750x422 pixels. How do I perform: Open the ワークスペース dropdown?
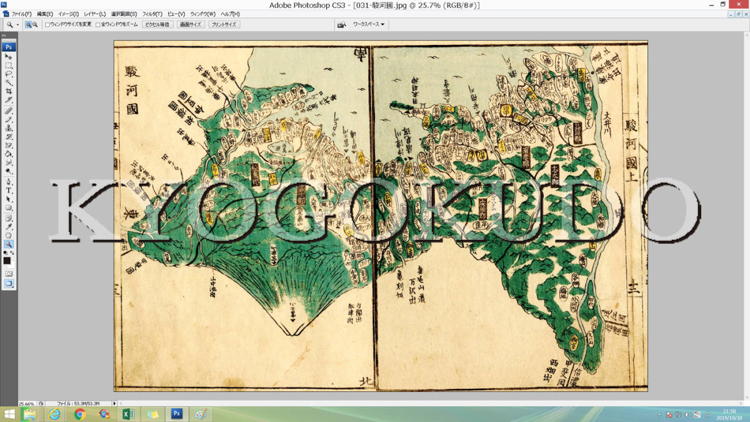(369, 24)
